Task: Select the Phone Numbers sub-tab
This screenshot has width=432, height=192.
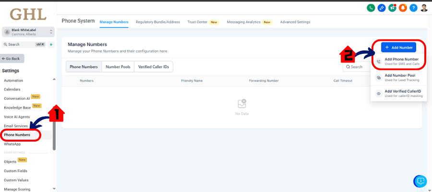Action: point(84,67)
